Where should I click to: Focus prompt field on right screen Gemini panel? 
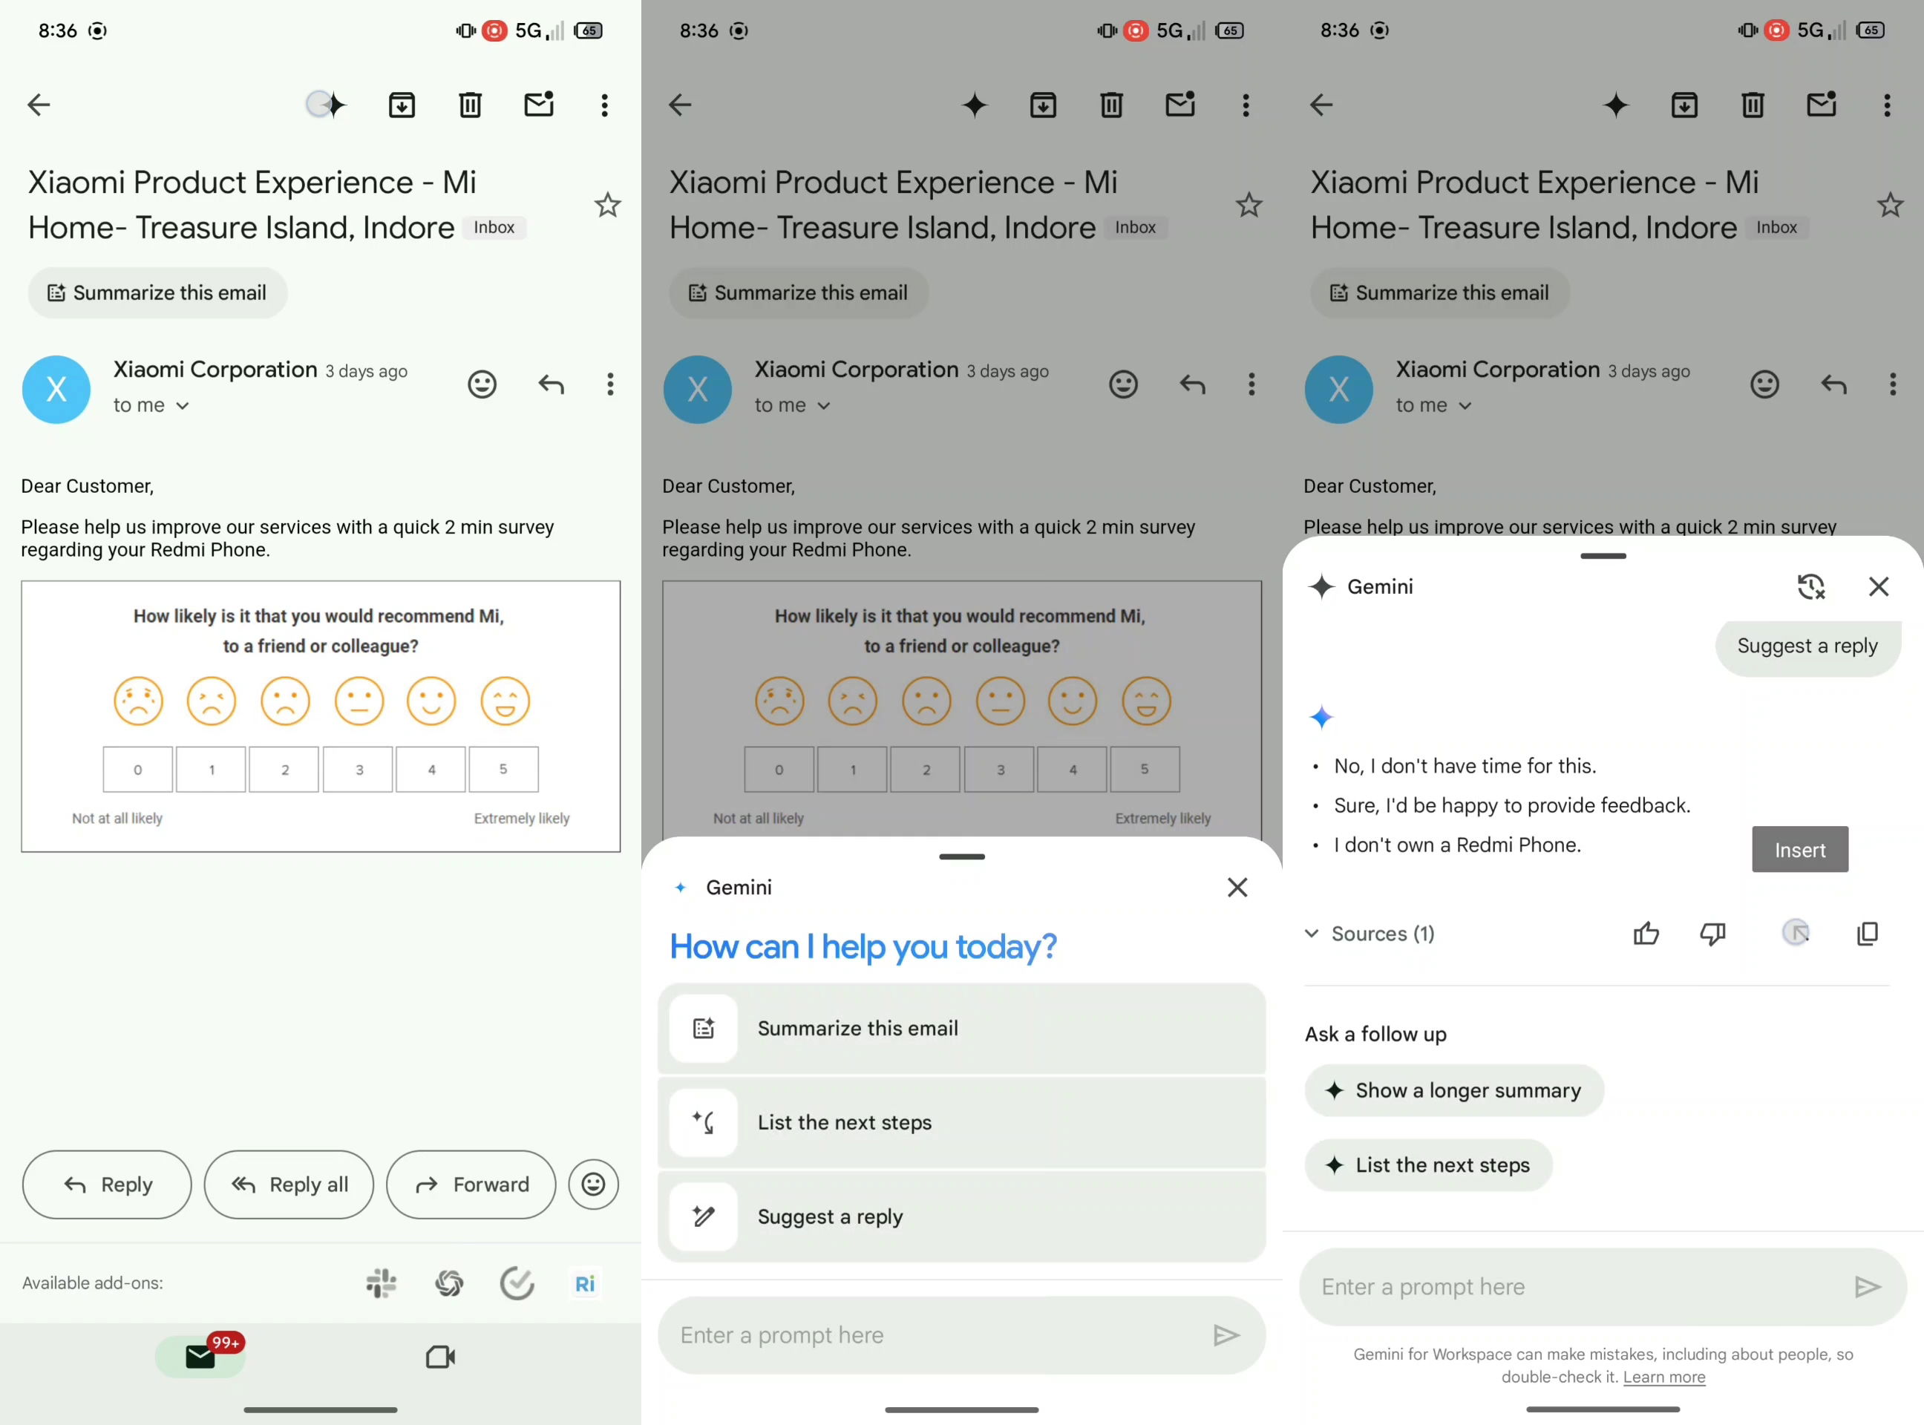click(1603, 1287)
